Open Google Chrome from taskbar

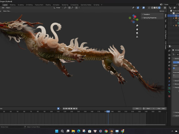tap(106, 131)
